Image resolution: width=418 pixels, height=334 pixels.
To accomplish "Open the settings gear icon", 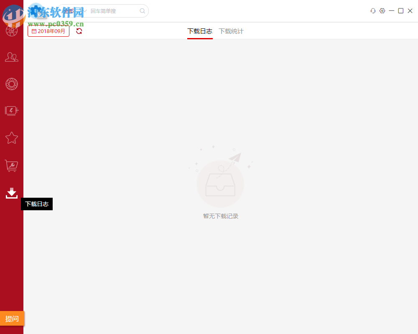I will [382, 10].
